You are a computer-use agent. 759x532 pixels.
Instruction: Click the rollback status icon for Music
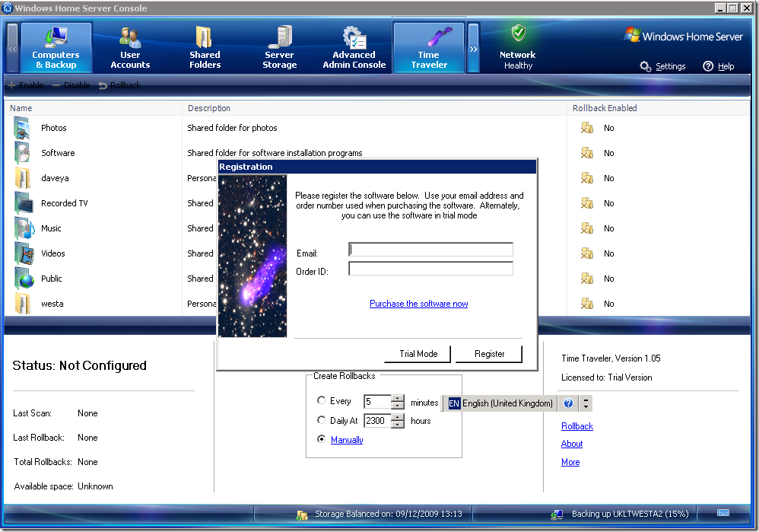point(586,228)
